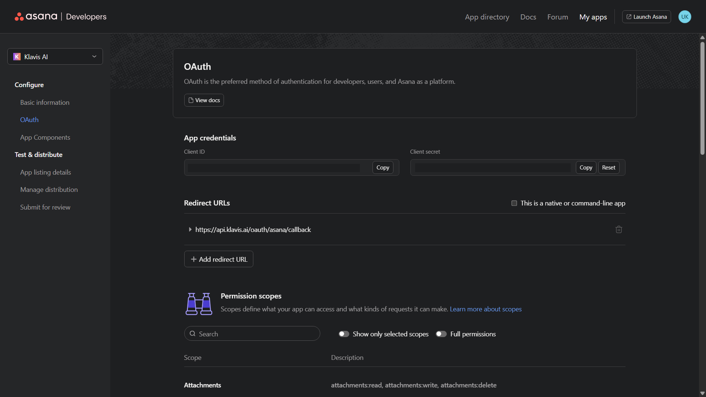706x397 pixels.
Task: Open the UK user avatar menu
Action: coord(684,17)
